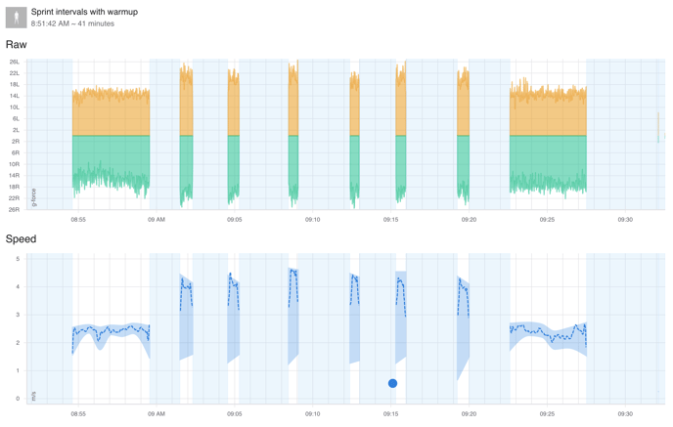Click the 22R label on Raw axis
Image resolution: width=673 pixels, height=427 pixels.
pyautogui.click(x=15, y=198)
